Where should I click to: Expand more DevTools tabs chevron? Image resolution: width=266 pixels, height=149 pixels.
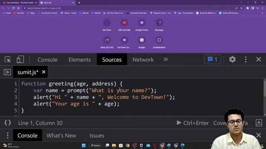click(x=165, y=60)
